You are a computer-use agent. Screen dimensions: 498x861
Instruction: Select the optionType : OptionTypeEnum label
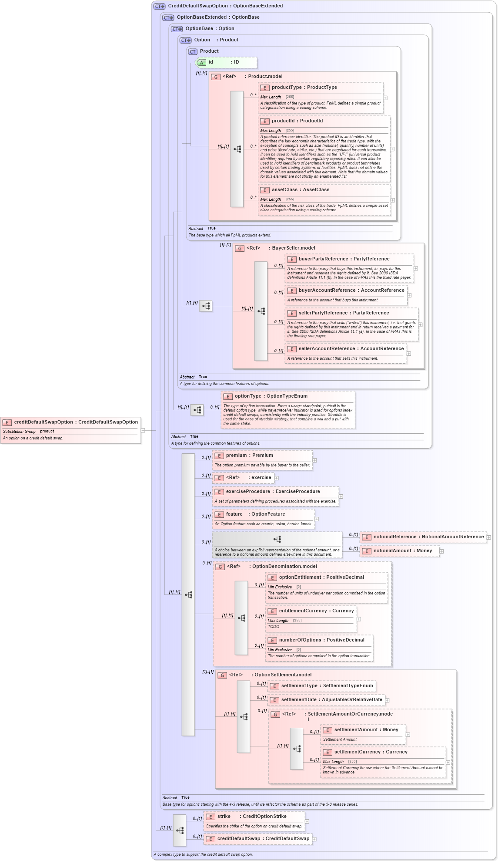click(x=271, y=396)
